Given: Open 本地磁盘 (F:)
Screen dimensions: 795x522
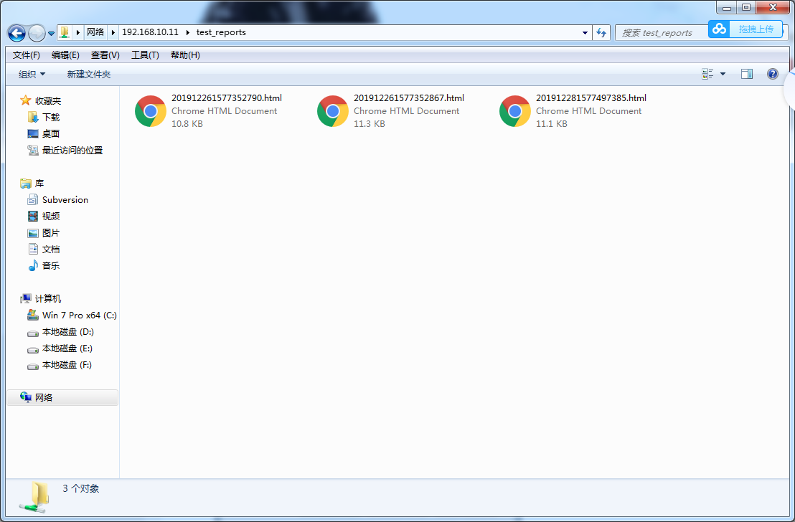Looking at the screenshot, I should point(67,365).
